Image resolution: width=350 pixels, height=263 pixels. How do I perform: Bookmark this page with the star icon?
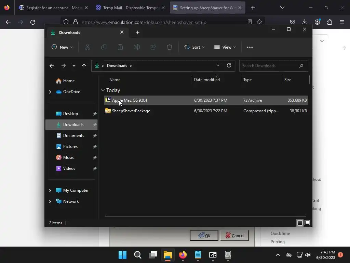point(259,22)
